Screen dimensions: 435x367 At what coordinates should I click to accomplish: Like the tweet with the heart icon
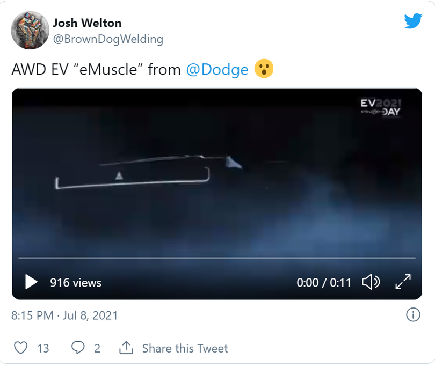coord(20,348)
